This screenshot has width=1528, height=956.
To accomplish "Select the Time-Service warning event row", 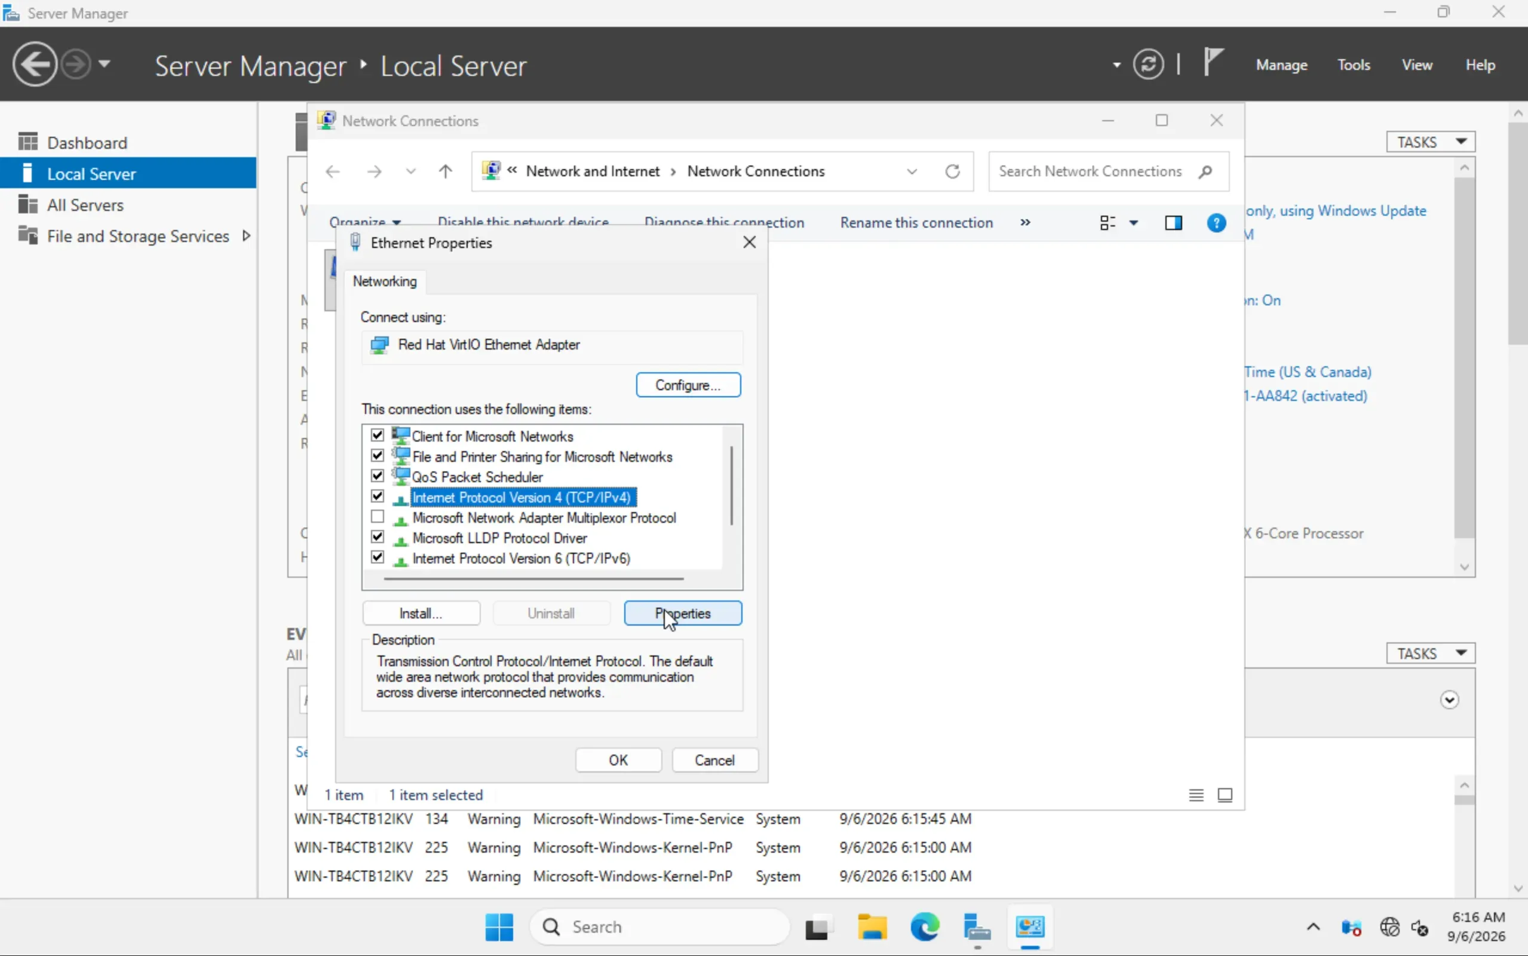I will 633,819.
